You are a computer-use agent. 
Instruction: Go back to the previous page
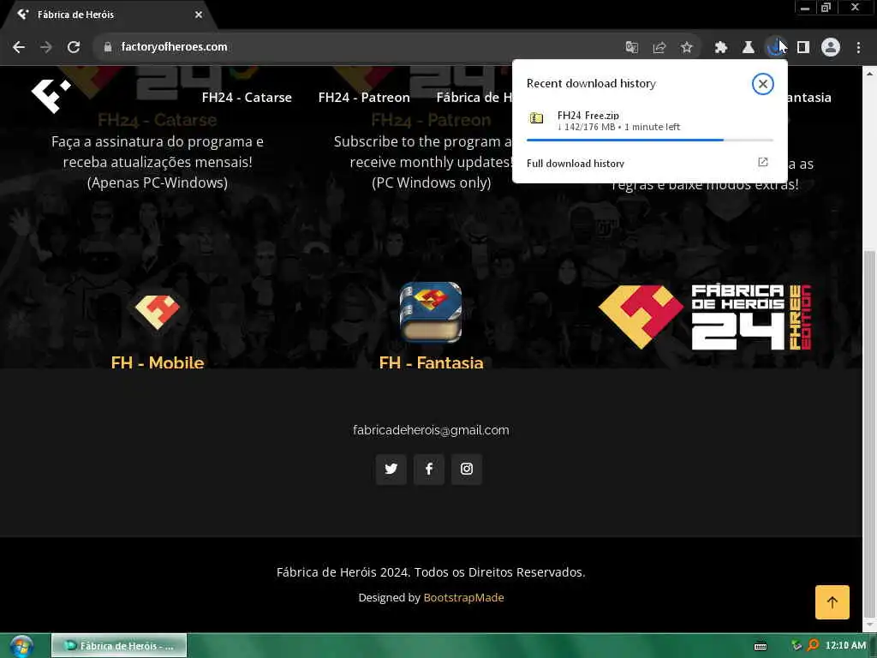pyautogui.click(x=19, y=47)
